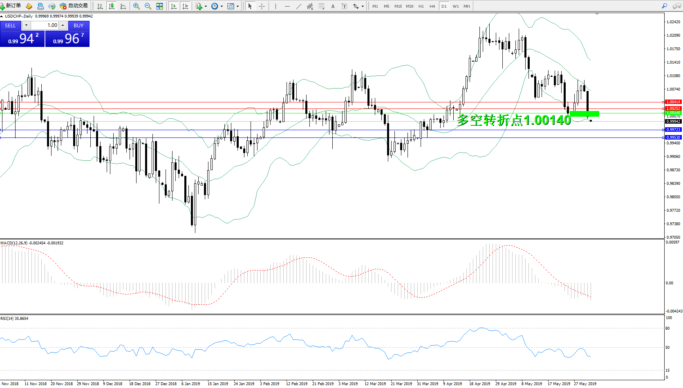Toggle chart auto scroll to latest bar

tap(174, 6)
